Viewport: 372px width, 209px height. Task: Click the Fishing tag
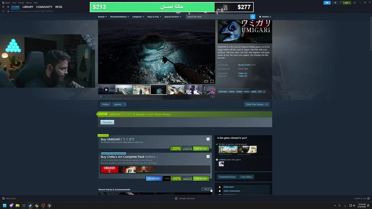coord(232,92)
